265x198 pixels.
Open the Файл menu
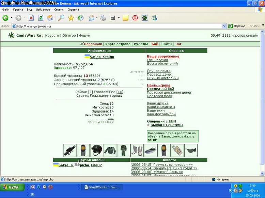coord(6,9)
